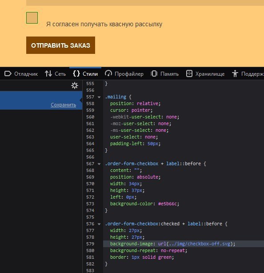Click the Memory chip icon
Viewport: 264px width, 273px height.
pos(154,74)
